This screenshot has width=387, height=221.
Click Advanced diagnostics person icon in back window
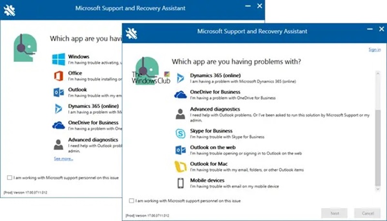coord(59,144)
